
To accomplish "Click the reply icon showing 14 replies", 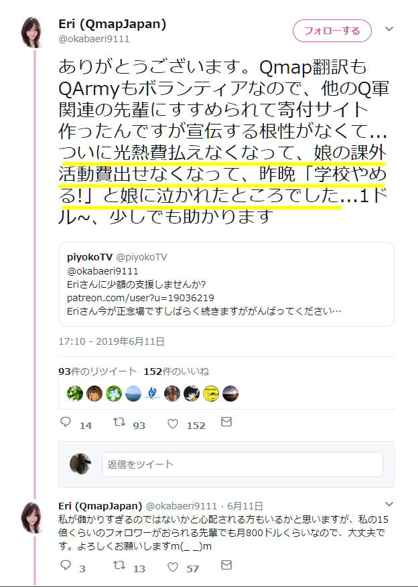I will pyautogui.click(x=66, y=422).
